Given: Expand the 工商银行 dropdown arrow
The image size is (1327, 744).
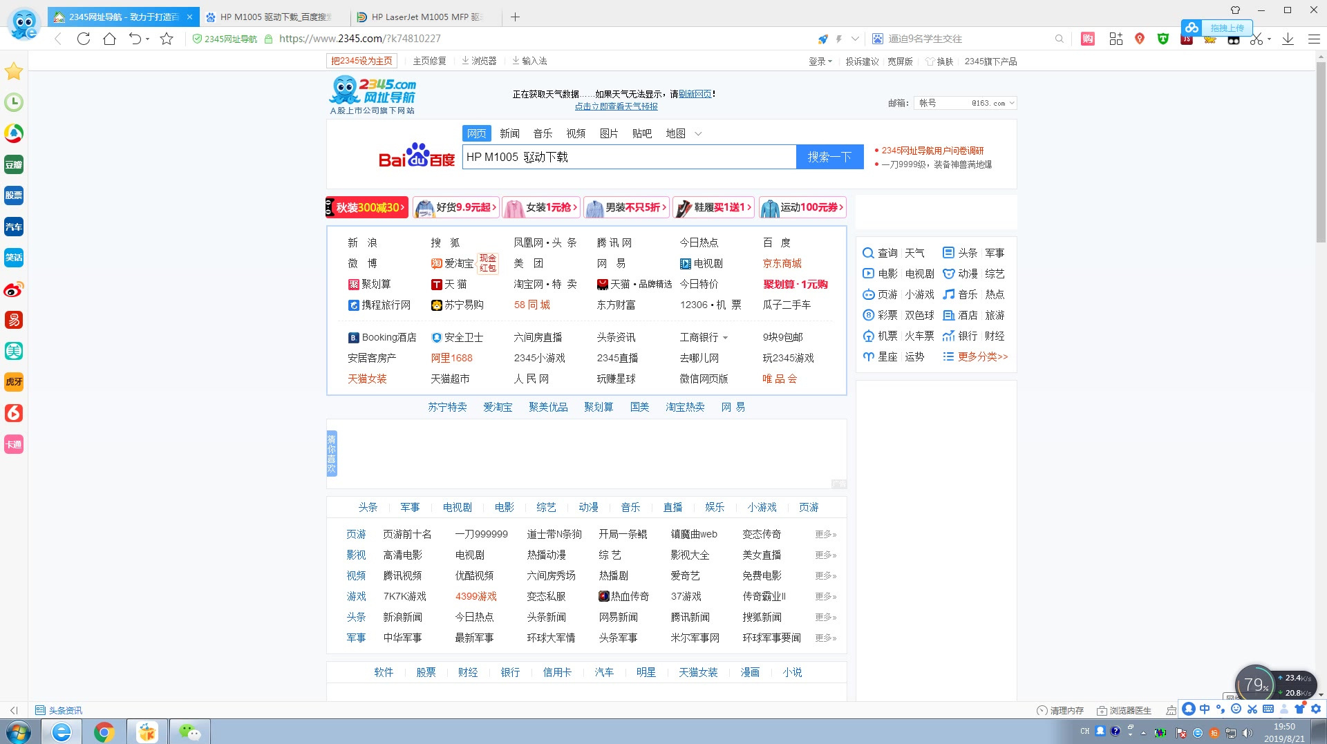Looking at the screenshot, I should pyautogui.click(x=725, y=338).
